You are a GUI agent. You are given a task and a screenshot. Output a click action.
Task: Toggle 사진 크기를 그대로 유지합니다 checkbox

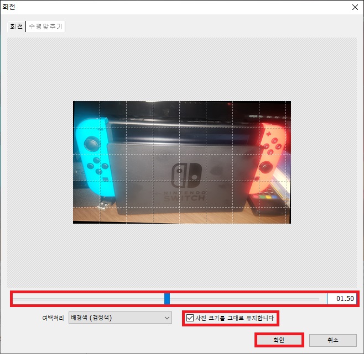190,318
